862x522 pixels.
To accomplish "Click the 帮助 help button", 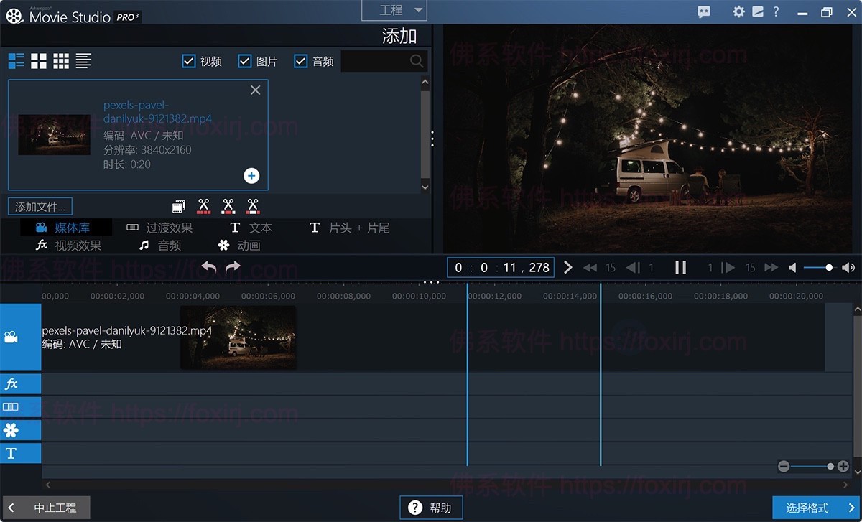I will [x=431, y=508].
